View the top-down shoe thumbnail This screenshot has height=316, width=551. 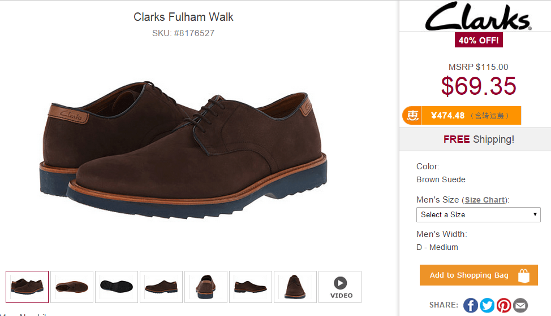tap(72, 287)
